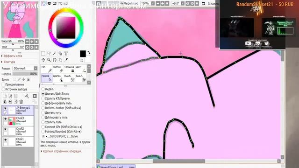The width and height of the screenshot is (299, 168).
Task: Select the Lasso tool
Action: (49, 54)
